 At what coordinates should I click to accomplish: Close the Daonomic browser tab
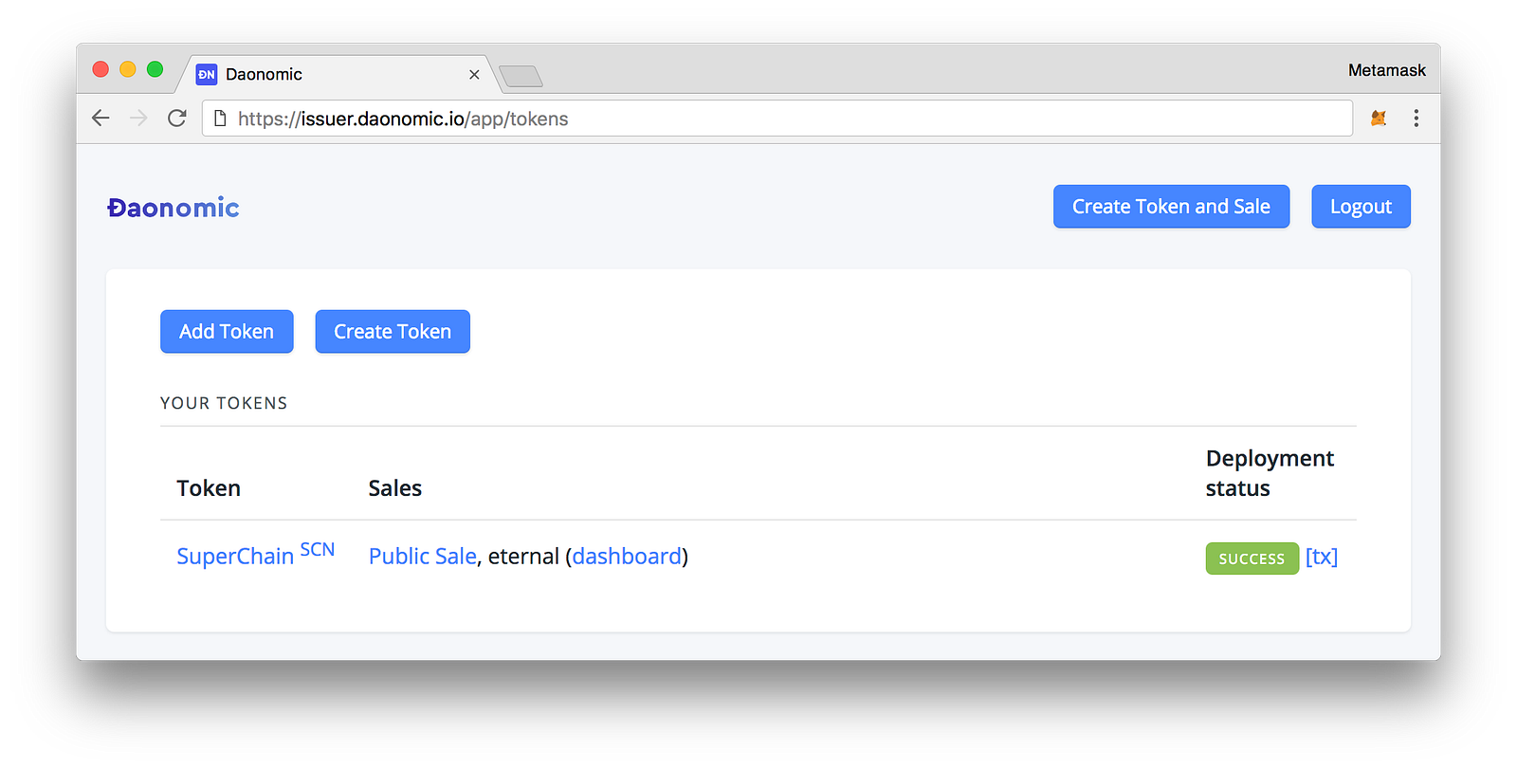(474, 74)
